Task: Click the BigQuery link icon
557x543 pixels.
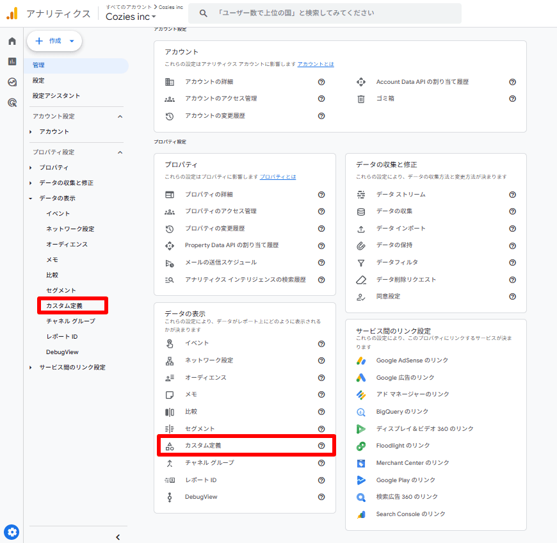Action: [x=361, y=412]
